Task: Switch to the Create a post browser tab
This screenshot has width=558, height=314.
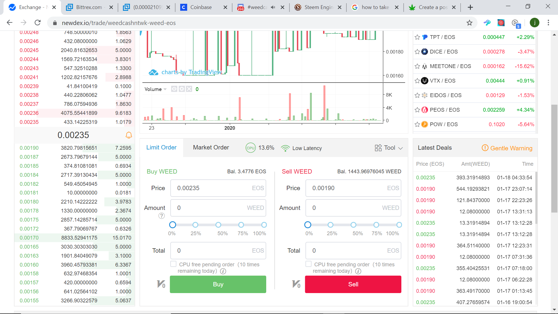Action: click(x=433, y=7)
